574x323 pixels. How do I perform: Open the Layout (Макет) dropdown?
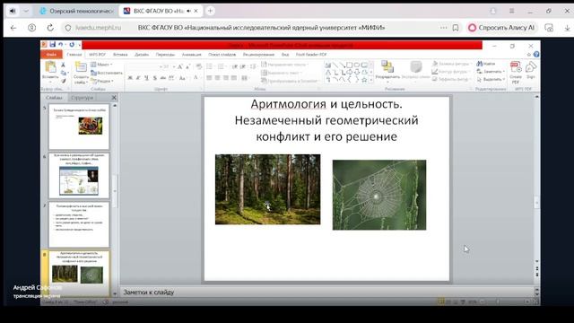[101, 65]
